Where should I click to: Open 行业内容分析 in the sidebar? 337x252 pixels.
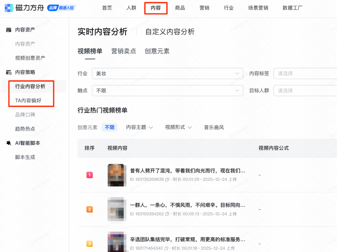30,86
